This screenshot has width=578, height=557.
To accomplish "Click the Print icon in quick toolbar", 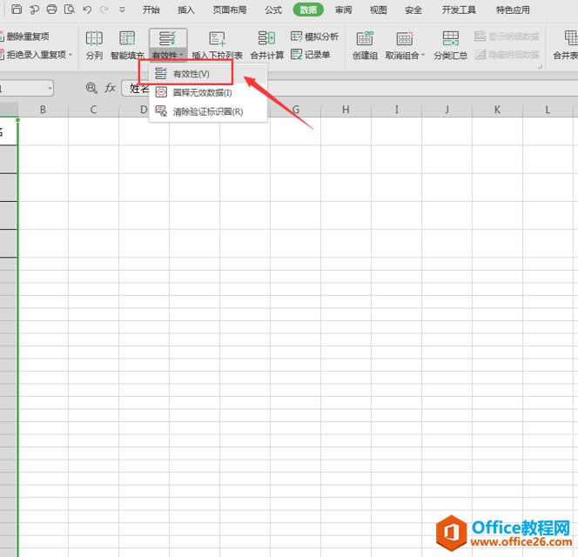I will coord(51,9).
